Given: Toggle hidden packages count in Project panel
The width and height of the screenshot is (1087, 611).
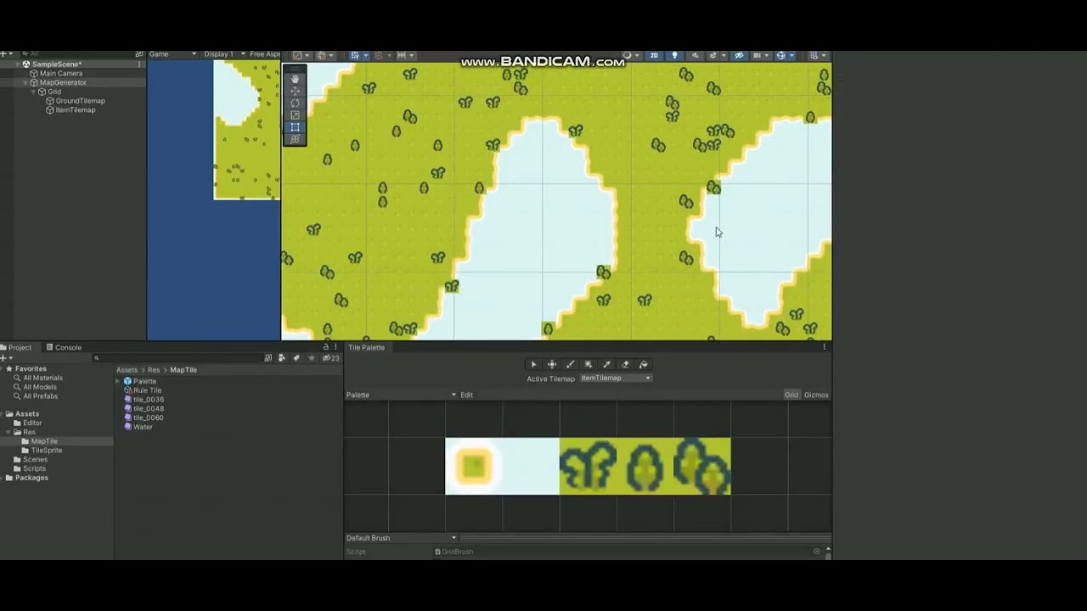Looking at the screenshot, I should (x=330, y=358).
